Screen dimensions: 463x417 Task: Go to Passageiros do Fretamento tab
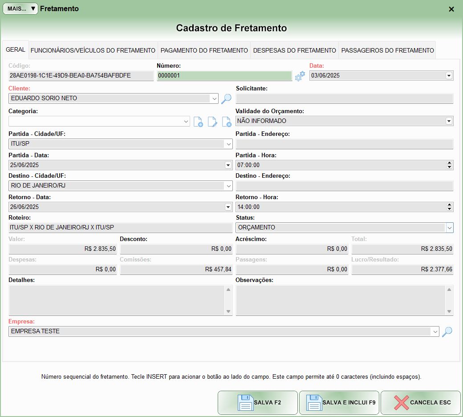[387, 50]
